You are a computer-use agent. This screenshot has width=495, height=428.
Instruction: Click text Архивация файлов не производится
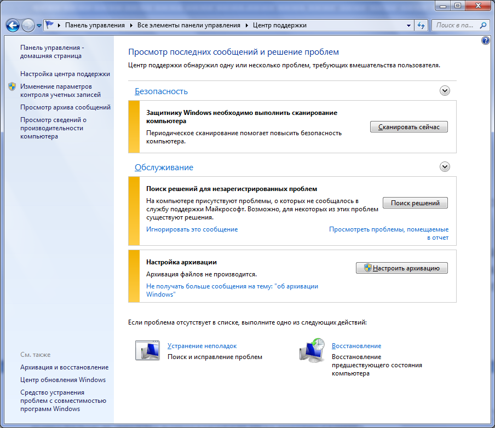pyautogui.click(x=202, y=274)
